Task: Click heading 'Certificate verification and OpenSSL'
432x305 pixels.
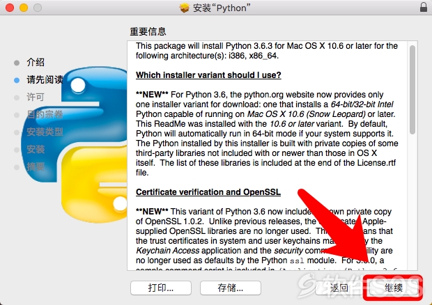Action: pyautogui.click(x=208, y=192)
